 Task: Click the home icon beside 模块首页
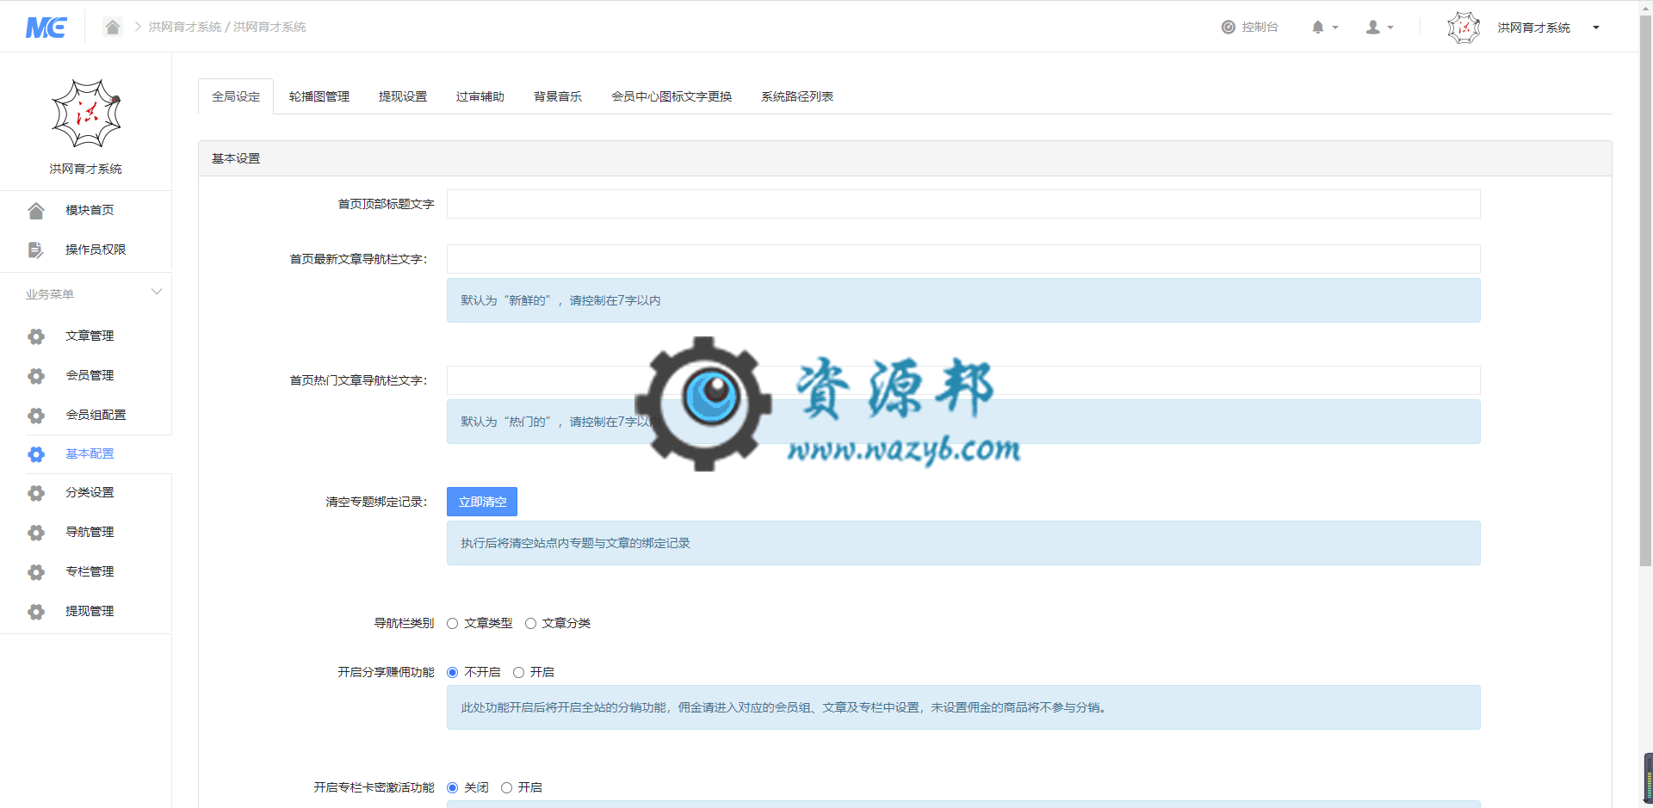click(x=35, y=210)
